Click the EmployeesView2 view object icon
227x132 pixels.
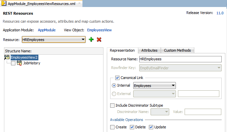tap(7, 57)
